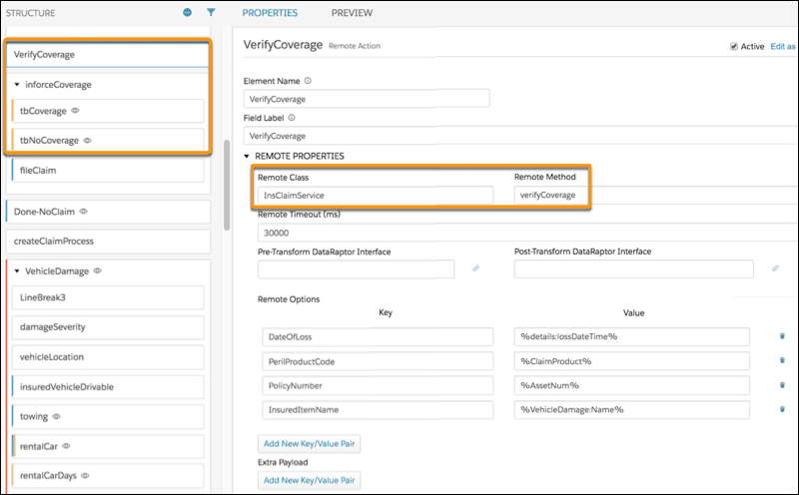Click the Remote Class field

[x=376, y=196]
